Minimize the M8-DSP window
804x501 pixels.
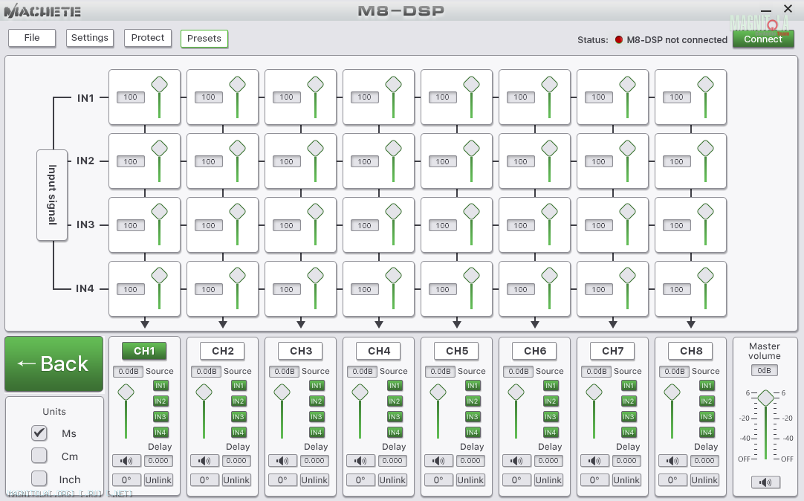coord(766,10)
